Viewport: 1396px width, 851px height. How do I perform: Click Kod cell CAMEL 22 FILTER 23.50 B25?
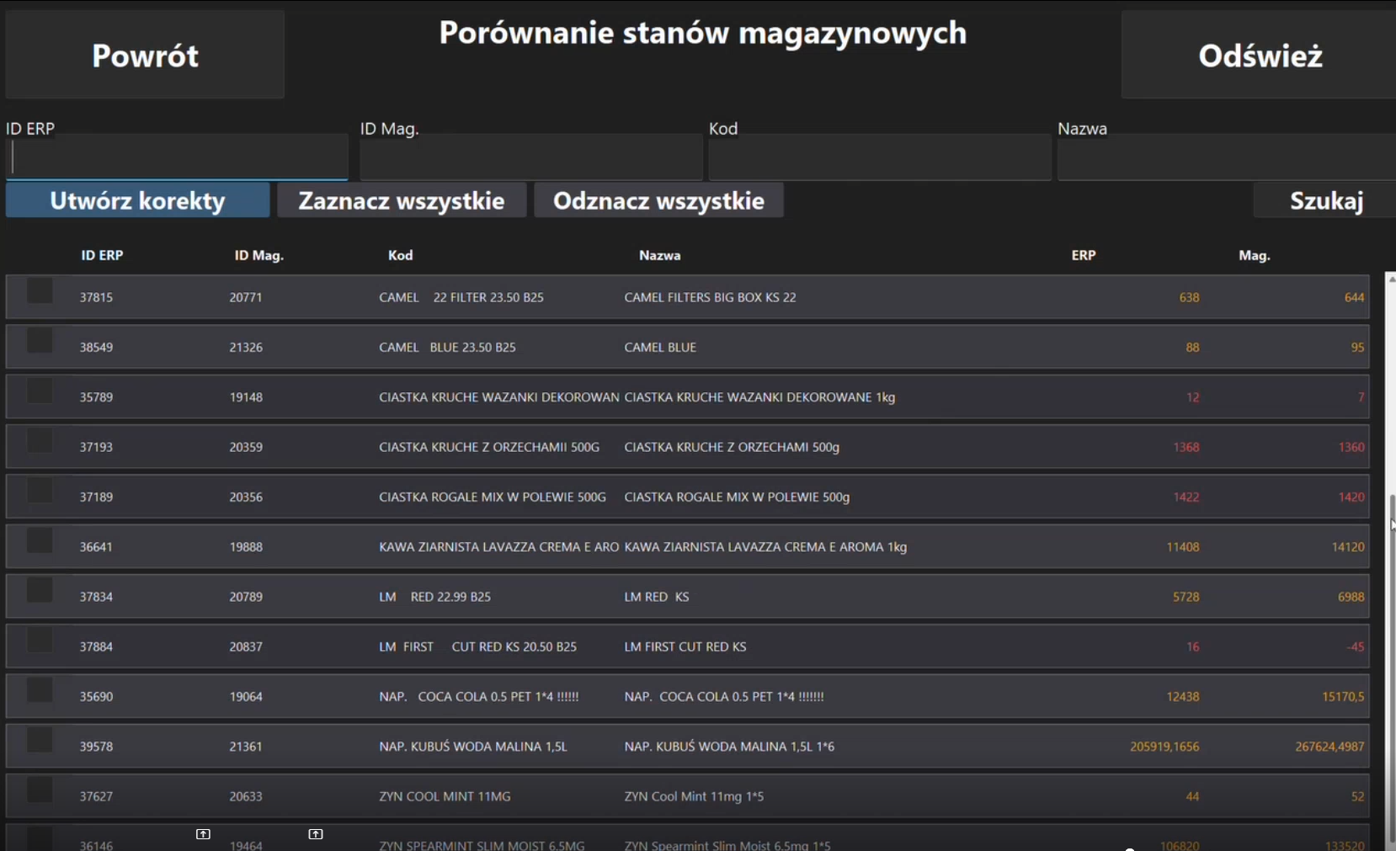tap(461, 297)
